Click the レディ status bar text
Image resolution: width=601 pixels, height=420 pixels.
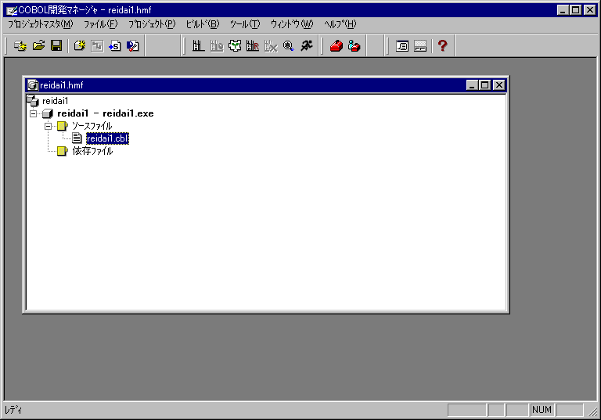coord(13,410)
